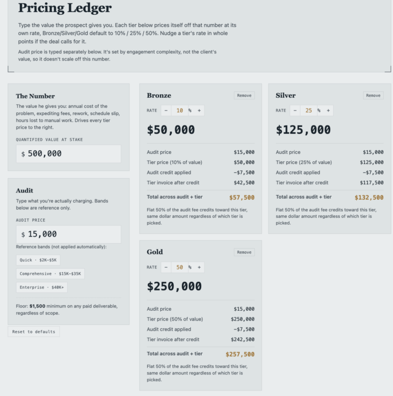Decrease the Silver rate with minus button
The width and height of the screenshot is (393, 396).
295,111
